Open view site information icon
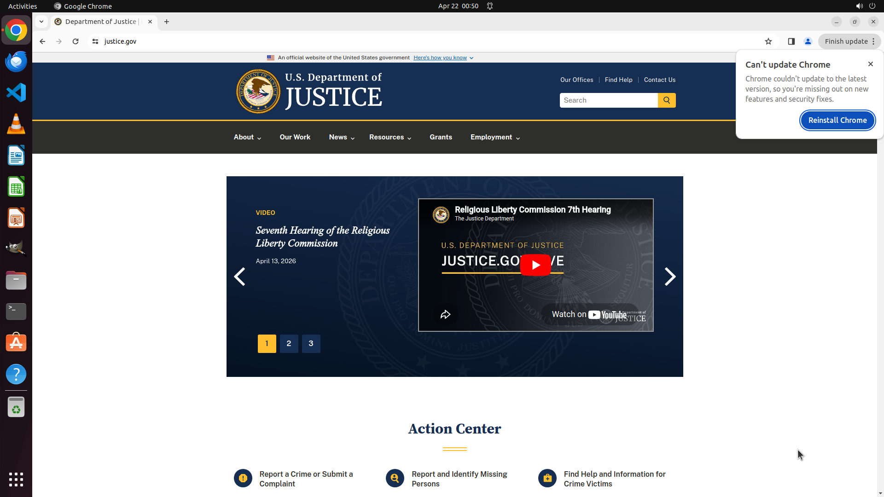Viewport: 884px width, 497px height. [95, 41]
